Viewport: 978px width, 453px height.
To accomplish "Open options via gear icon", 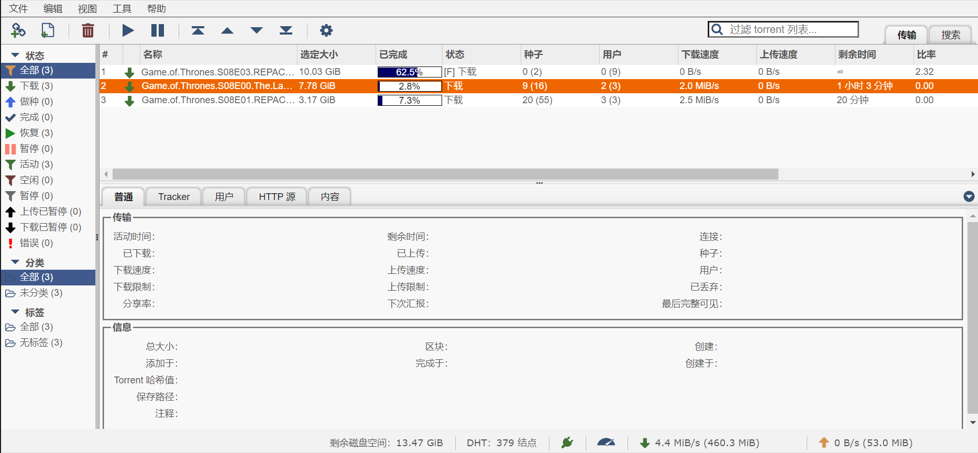I will pyautogui.click(x=326, y=30).
